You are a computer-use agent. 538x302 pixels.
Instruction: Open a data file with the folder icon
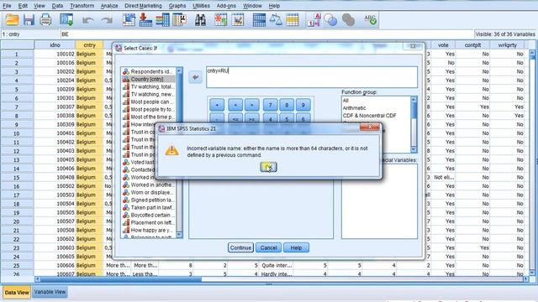12,20
